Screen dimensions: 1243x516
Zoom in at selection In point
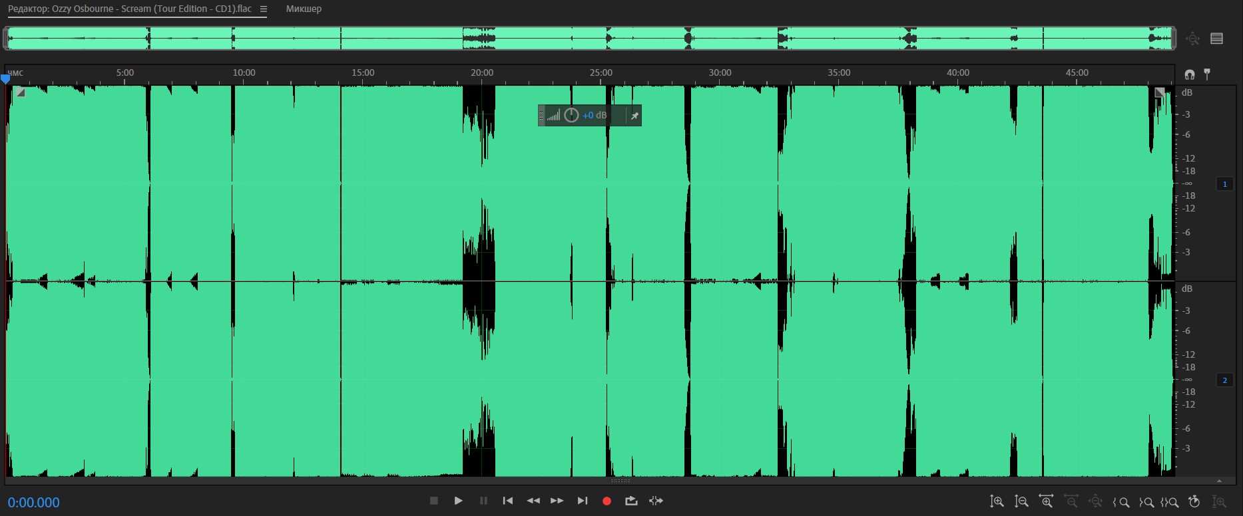tap(1121, 503)
